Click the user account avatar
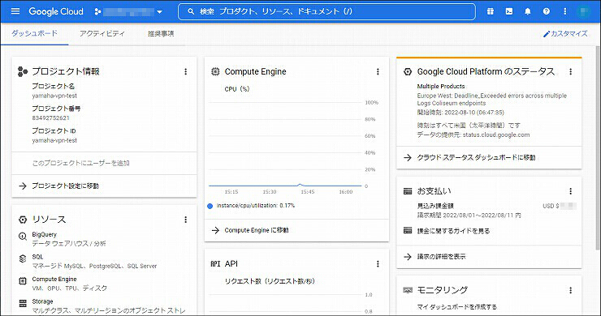Screen dimensions: 601x316 [x=584, y=11]
